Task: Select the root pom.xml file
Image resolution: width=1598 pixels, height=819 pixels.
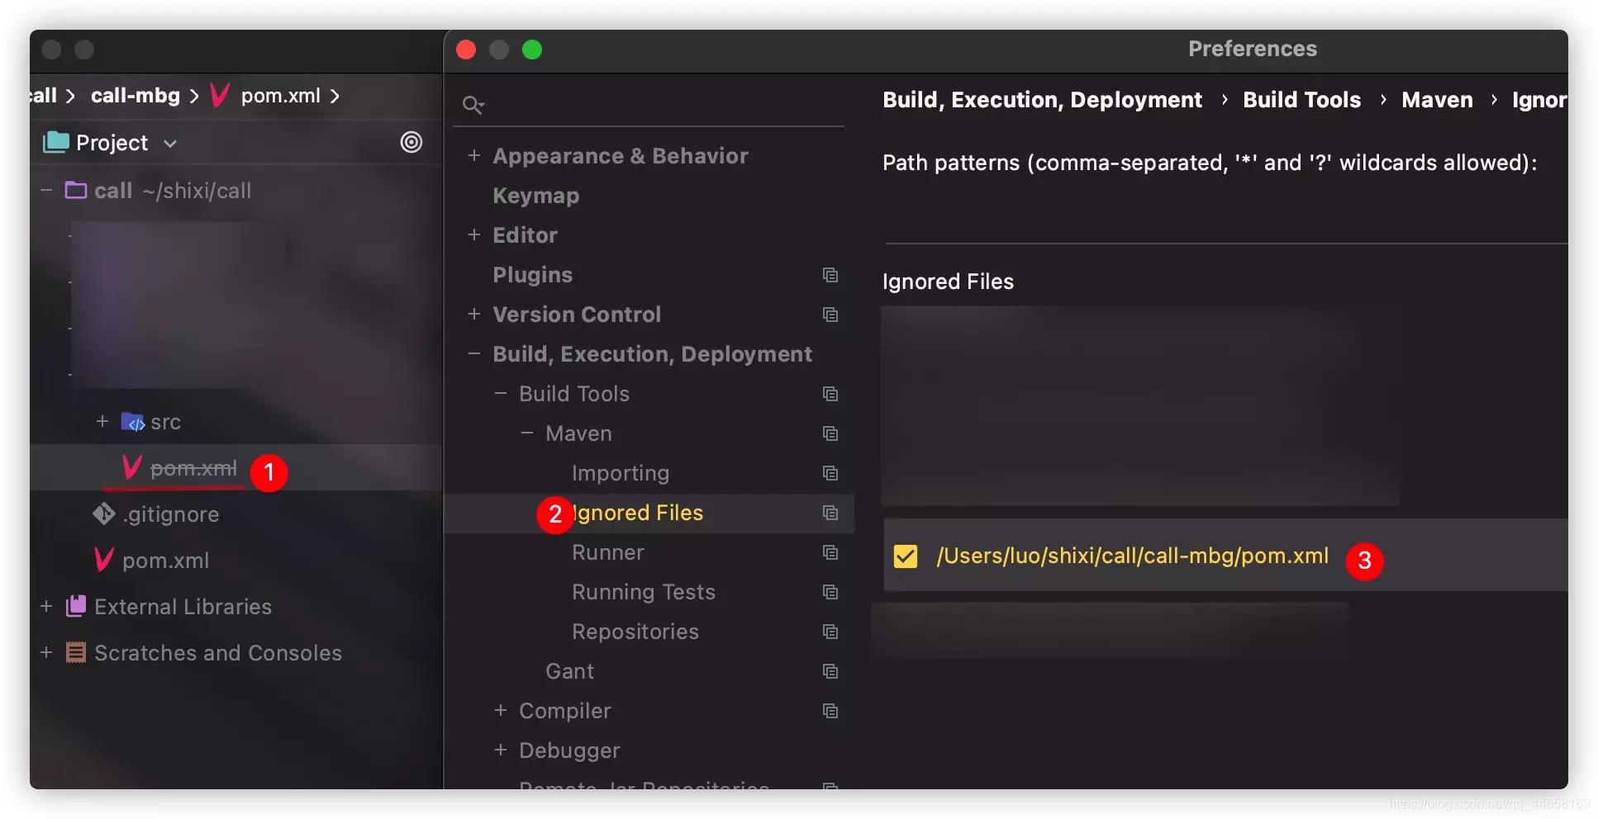Action: (x=165, y=561)
